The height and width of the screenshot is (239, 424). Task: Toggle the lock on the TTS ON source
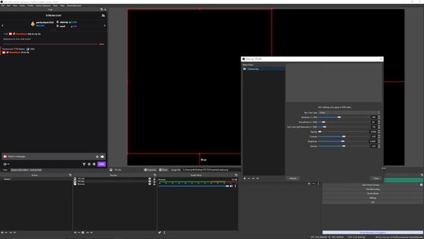(154, 181)
